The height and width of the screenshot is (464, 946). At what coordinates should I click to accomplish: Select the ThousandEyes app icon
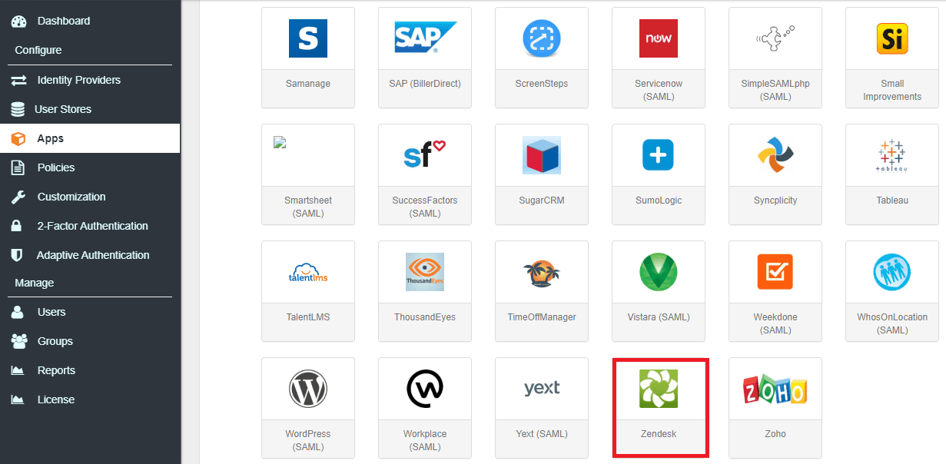point(425,271)
